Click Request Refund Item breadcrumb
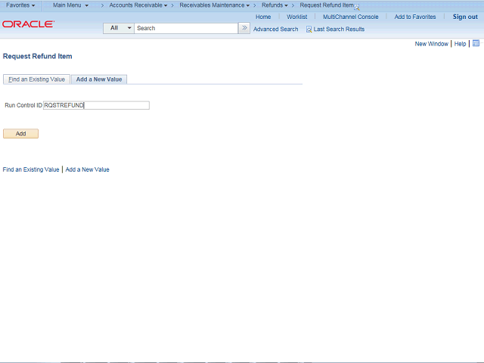Screen dimensions: 484x363 pos(327,5)
